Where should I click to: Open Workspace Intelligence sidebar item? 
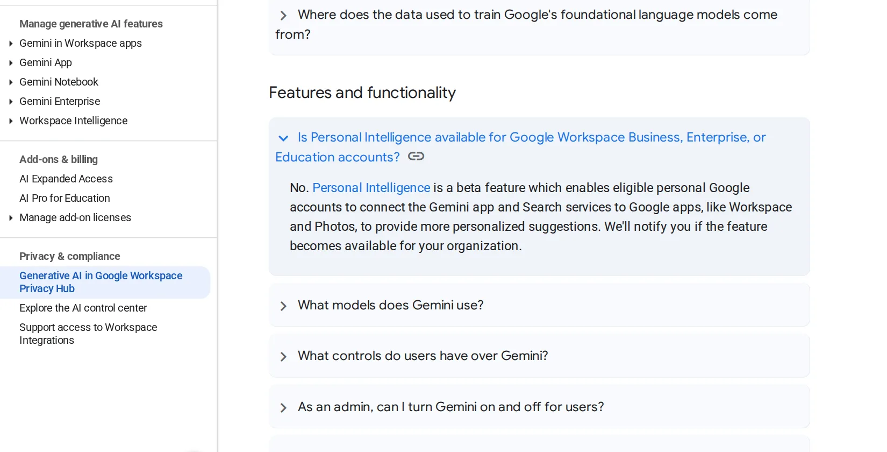click(73, 121)
